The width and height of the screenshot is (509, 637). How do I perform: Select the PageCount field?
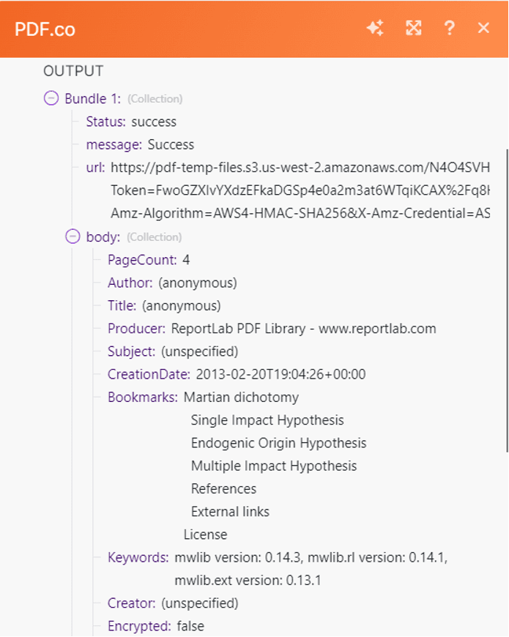(x=142, y=260)
